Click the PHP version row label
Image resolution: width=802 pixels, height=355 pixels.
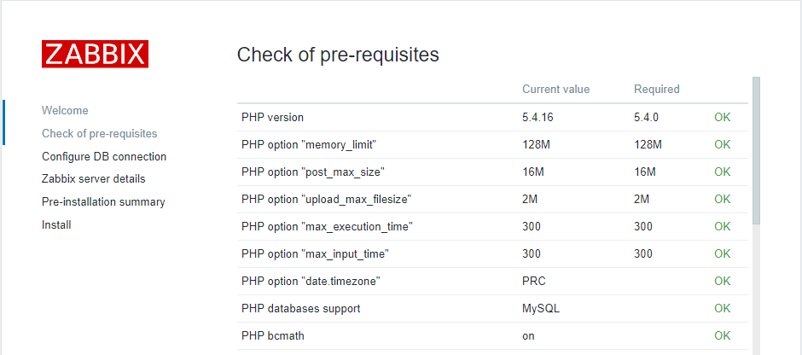(272, 118)
